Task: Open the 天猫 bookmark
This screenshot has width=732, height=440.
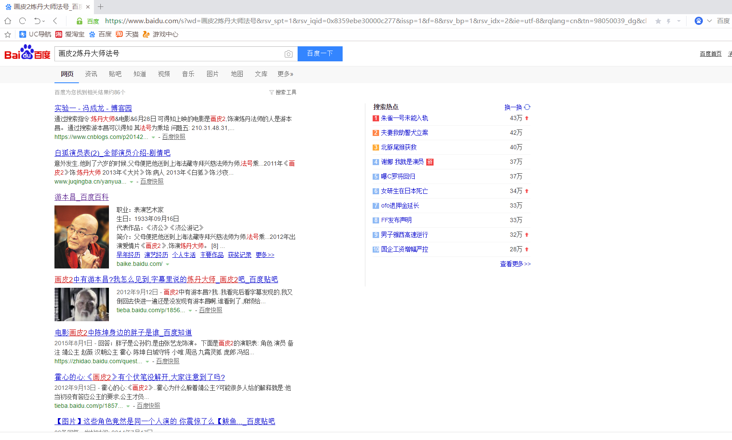Action: coord(127,34)
